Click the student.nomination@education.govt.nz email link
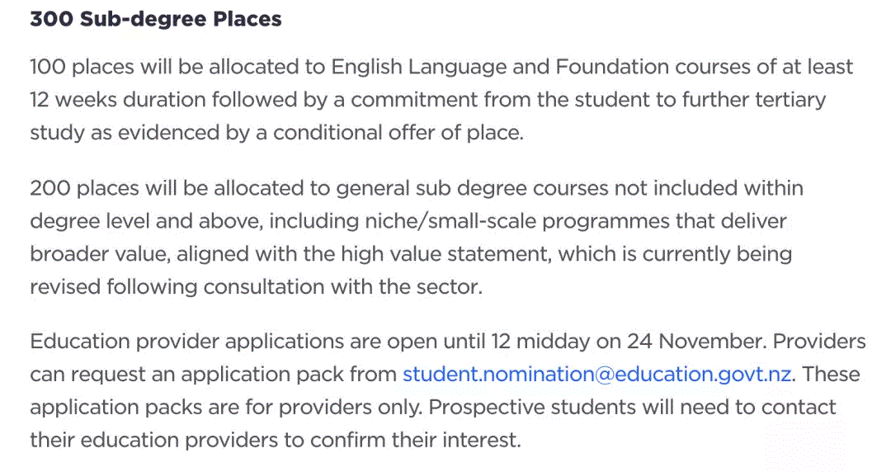 (597, 375)
